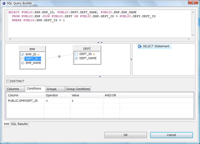
Task: Select PUBLIC.EMP.DEPT_ID cell in conditions table
Action: coord(25,101)
